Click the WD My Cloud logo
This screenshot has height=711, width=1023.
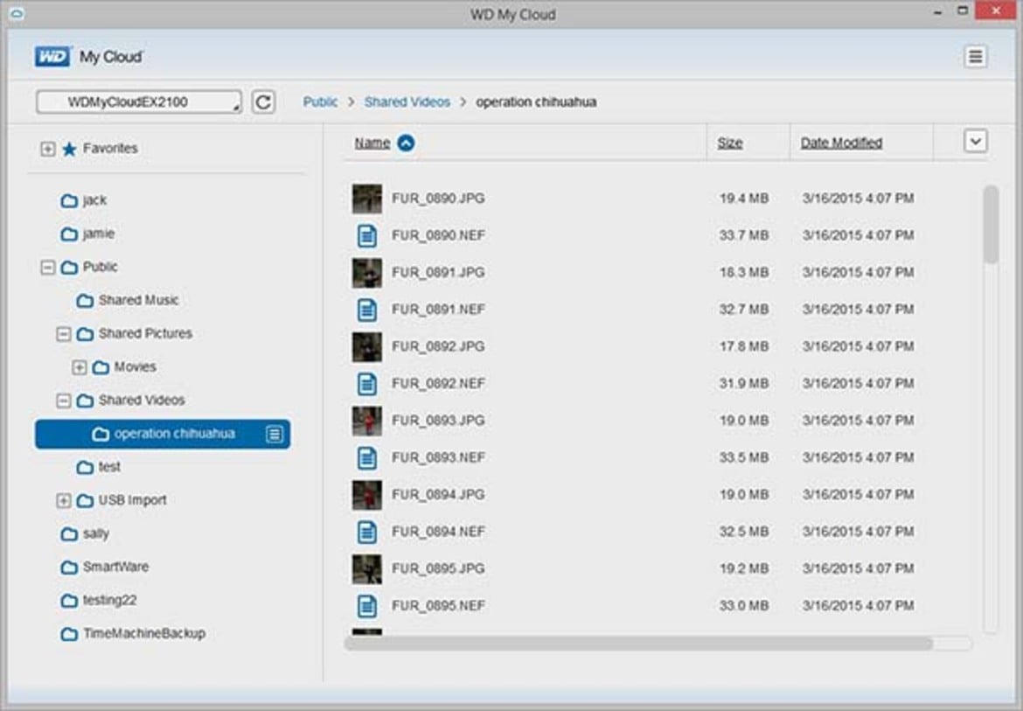[x=88, y=57]
